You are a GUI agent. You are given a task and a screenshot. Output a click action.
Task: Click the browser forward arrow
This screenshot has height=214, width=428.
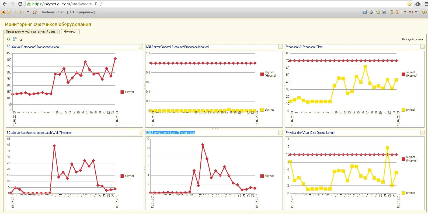[x=12, y=4]
